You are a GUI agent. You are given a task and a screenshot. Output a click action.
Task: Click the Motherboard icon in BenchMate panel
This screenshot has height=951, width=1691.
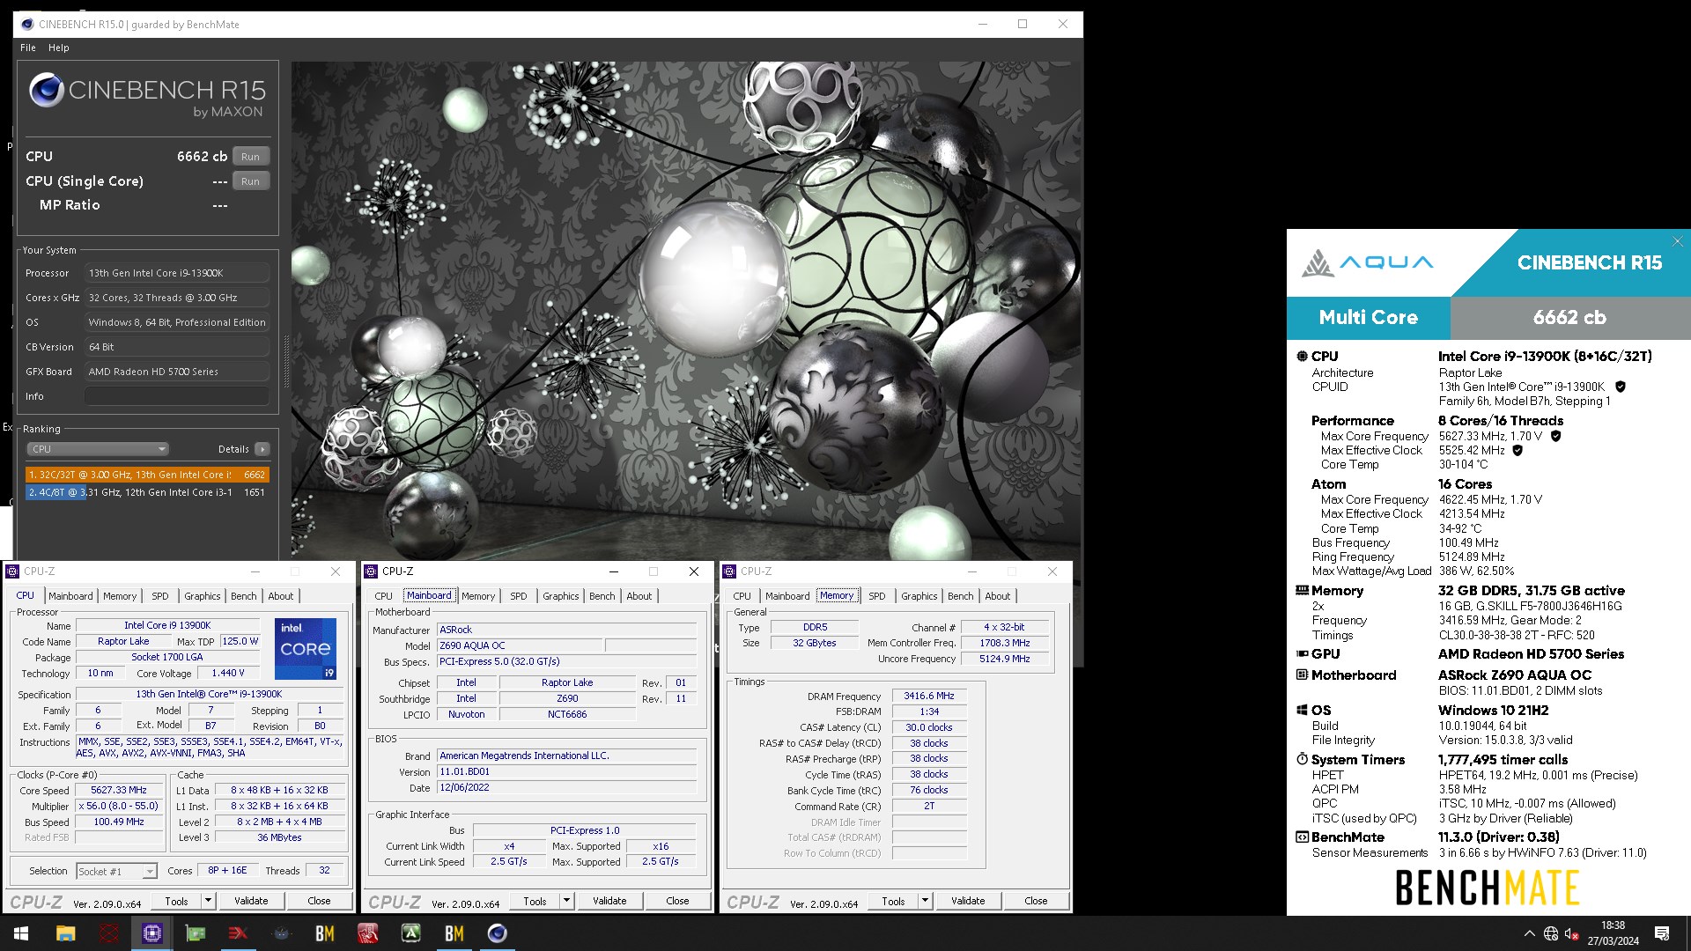1302,675
